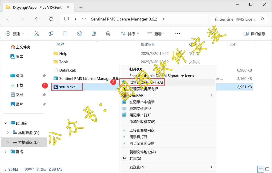Choose 以管理员身份运行(A)
Screen dimensions: 272x173
point(146,82)
